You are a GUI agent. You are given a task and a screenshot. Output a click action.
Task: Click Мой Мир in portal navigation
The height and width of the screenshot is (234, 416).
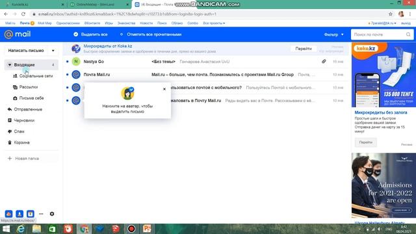pyautogui.click(x=45, y=23)
